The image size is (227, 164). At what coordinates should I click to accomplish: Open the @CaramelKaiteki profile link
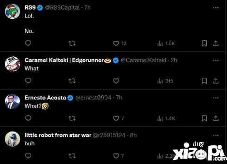pos(143,60)
